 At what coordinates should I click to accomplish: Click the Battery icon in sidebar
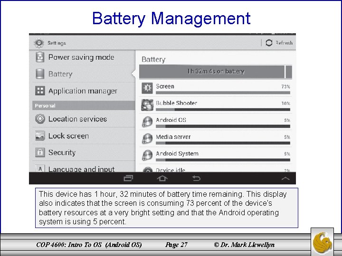(40, 74)
